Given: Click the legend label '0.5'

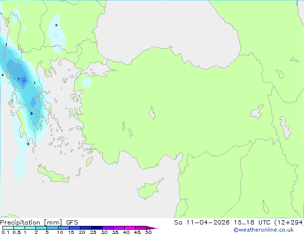Looking at the screenshot, I should (17, 232).
